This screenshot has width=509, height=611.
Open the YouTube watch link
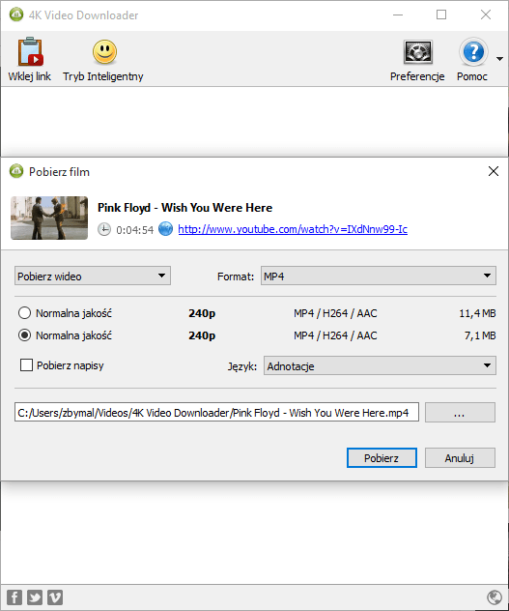click(293, 229)
